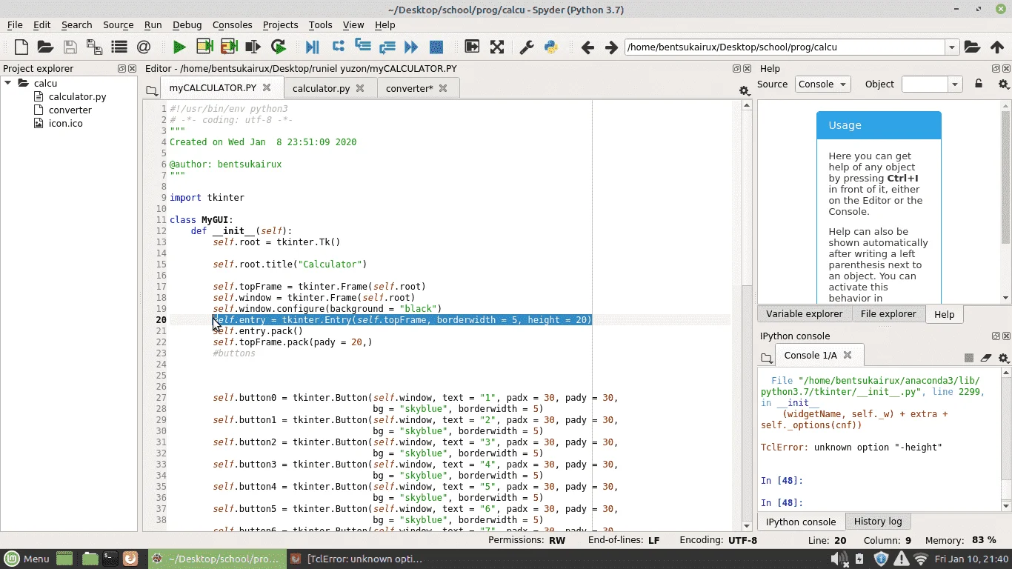
Task: Close the Console 1/A tab
Action: [x=848, y=355]
